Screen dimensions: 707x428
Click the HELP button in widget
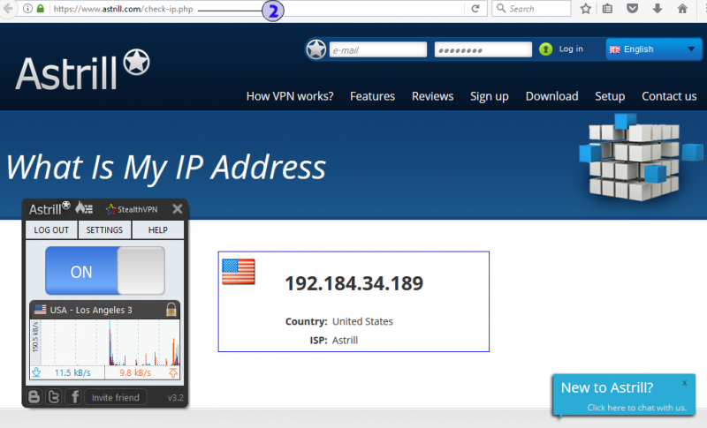(x=158, y=230)
